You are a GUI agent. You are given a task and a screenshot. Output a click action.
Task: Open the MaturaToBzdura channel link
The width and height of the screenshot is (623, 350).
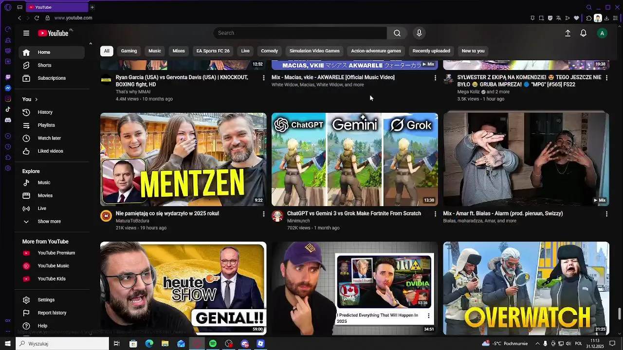(x=132, y=221)
